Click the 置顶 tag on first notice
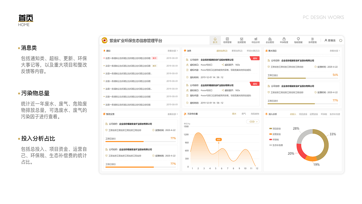 154,58
